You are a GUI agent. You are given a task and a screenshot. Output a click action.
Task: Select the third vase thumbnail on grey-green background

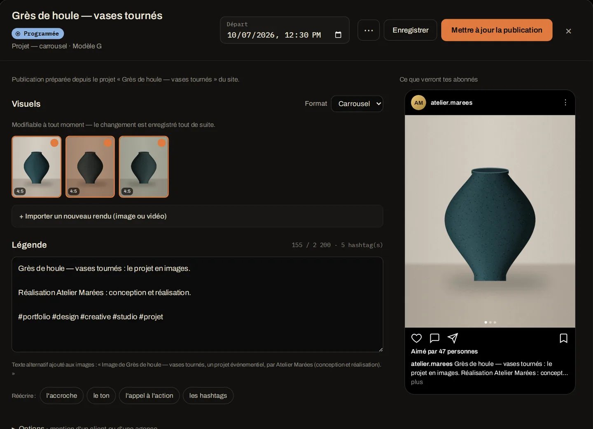144,167
